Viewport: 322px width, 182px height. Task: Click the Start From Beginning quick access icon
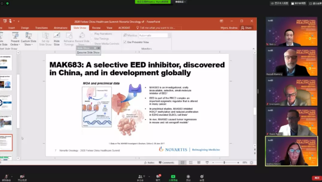[5, 21]
